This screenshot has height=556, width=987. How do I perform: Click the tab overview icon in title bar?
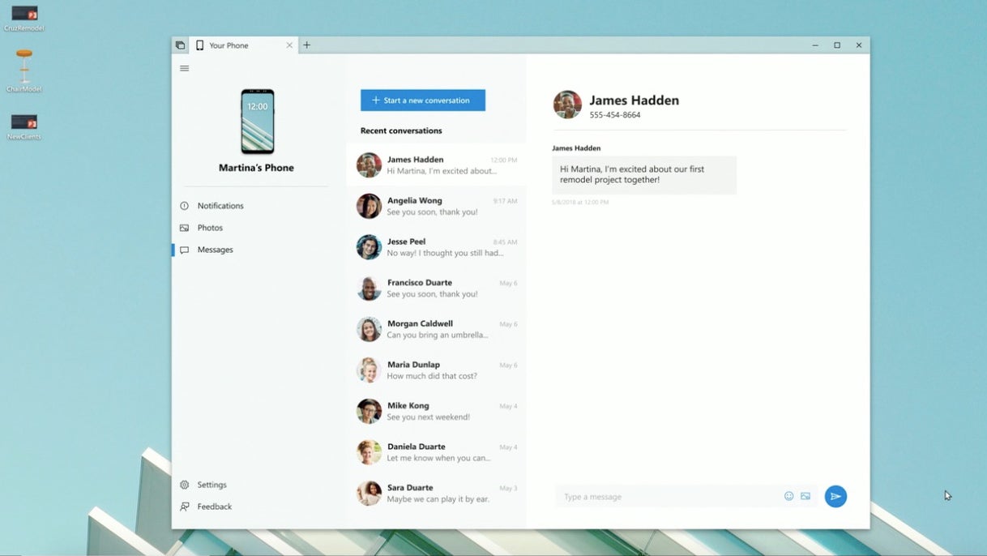pos(180,45)
